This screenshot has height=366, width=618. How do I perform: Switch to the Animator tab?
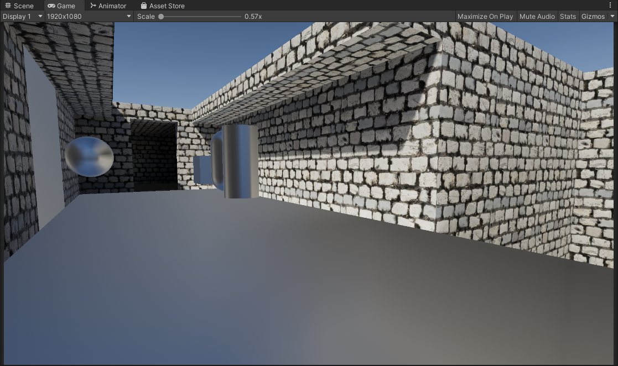pyautogui.click(x=108, y=6)
